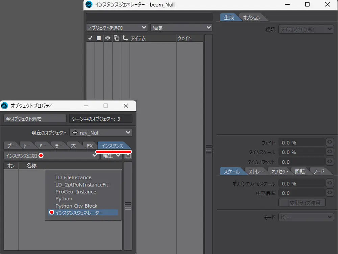338x254 pixels.
Task: Open envelope button for ウェイト field
Action: point(329,143)
